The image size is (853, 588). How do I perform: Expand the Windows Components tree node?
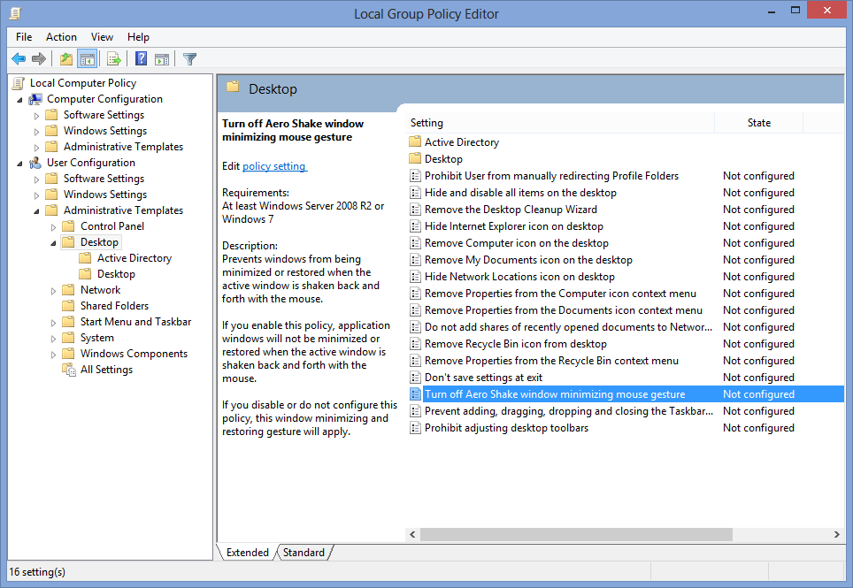tap(53, 355)
